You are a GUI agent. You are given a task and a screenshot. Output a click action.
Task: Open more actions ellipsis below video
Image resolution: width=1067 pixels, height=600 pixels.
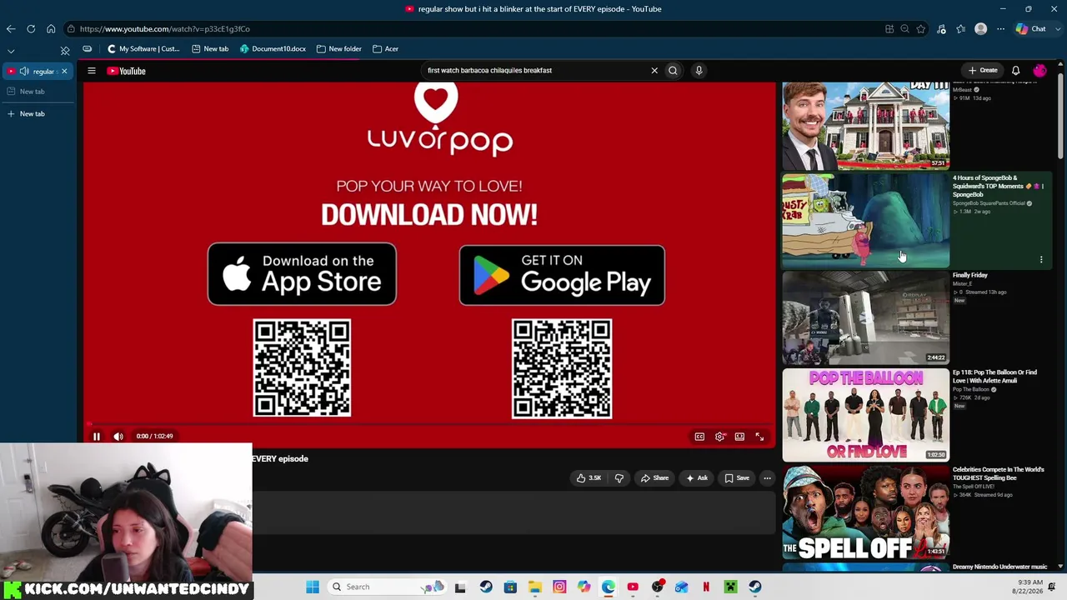coord(767,477)
